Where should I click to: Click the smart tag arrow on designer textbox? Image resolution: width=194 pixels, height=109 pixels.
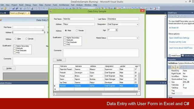coord(43,30)
